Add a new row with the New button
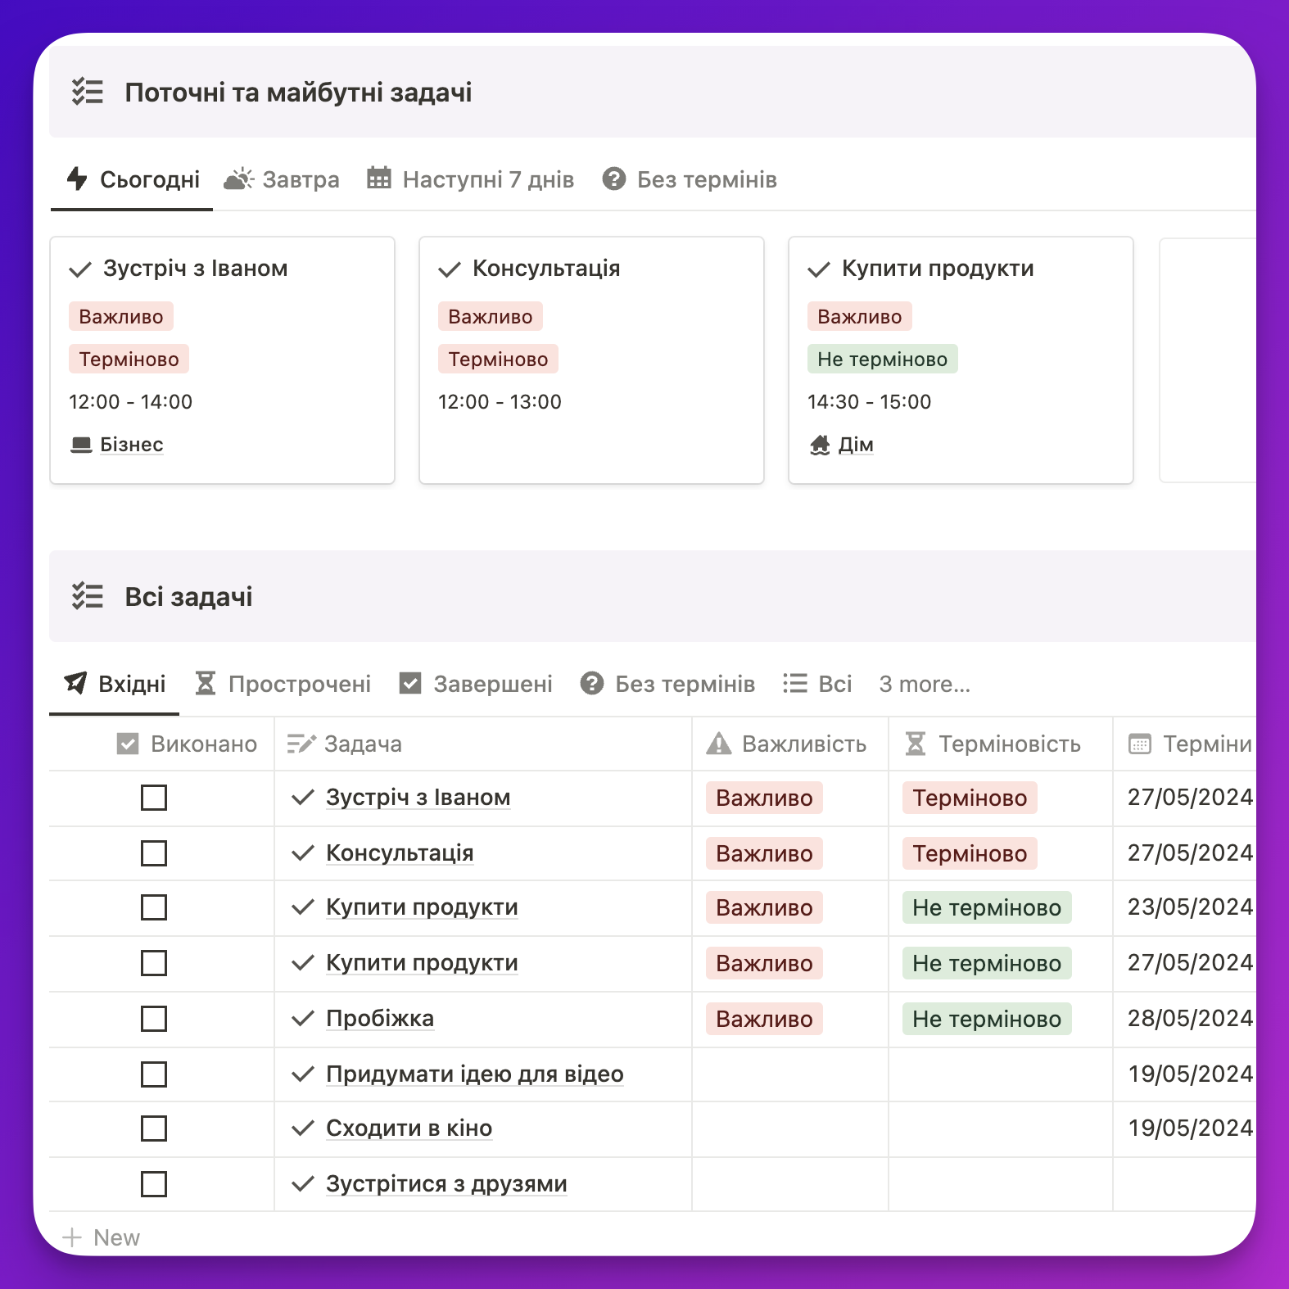 tap(102, 1237)
